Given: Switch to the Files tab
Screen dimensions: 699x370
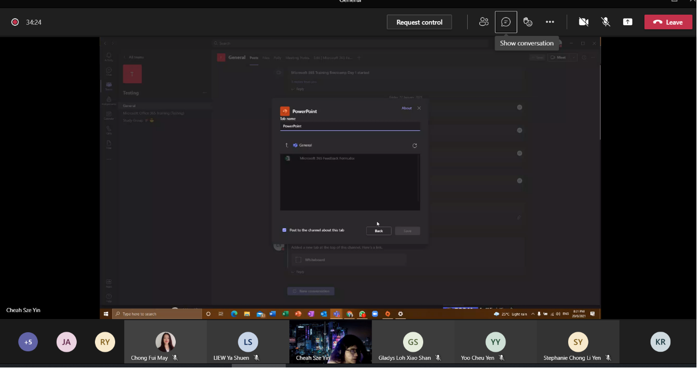Looking at the screenshot, I should [266, 58].
